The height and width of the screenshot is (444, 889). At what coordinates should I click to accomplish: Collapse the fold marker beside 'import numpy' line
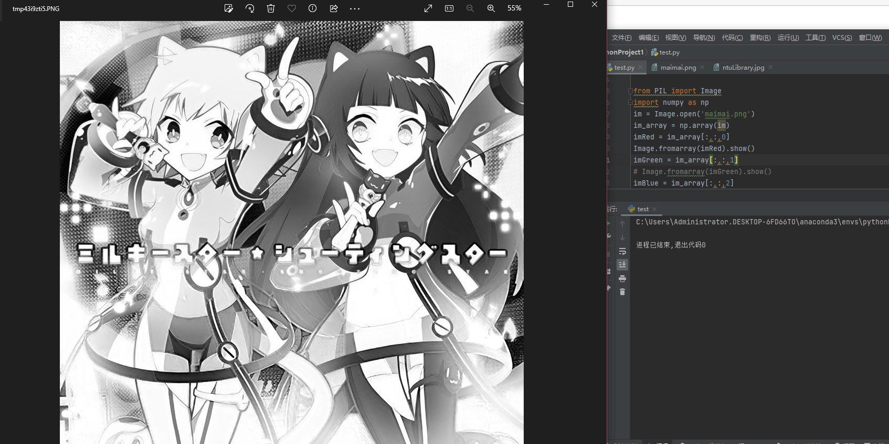[630, 103]
